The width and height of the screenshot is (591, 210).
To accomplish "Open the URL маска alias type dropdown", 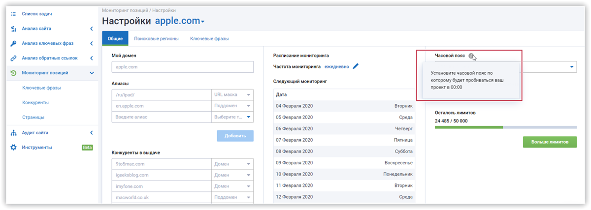I will (232, 94).
